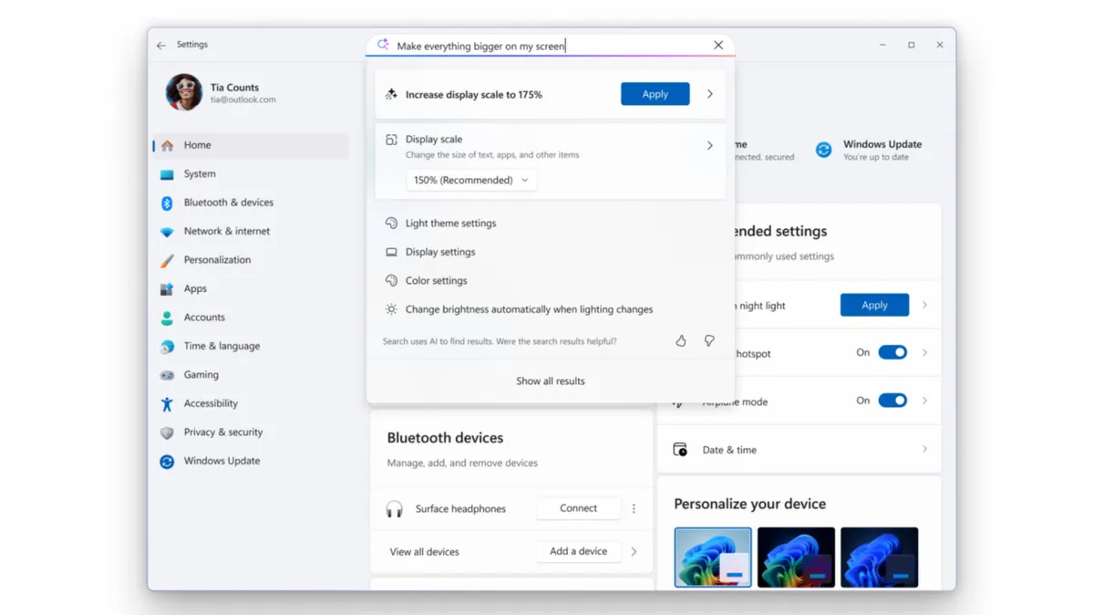The image size is (1094, 615).
Task: Open Personalization settings via its brush icon
Action: tap(167, 259)
